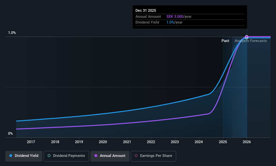Image resolution: width=276 pixels, height=166 pixels.
Task: Select the Analysts Forecasts label
Action: click(251, 41)
